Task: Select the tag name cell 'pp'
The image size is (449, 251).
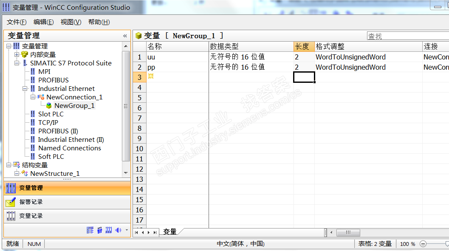Action: [x=178, y=67]
